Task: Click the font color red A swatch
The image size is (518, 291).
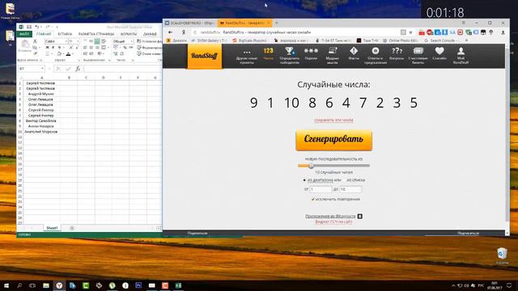Action: pos(68,54)
